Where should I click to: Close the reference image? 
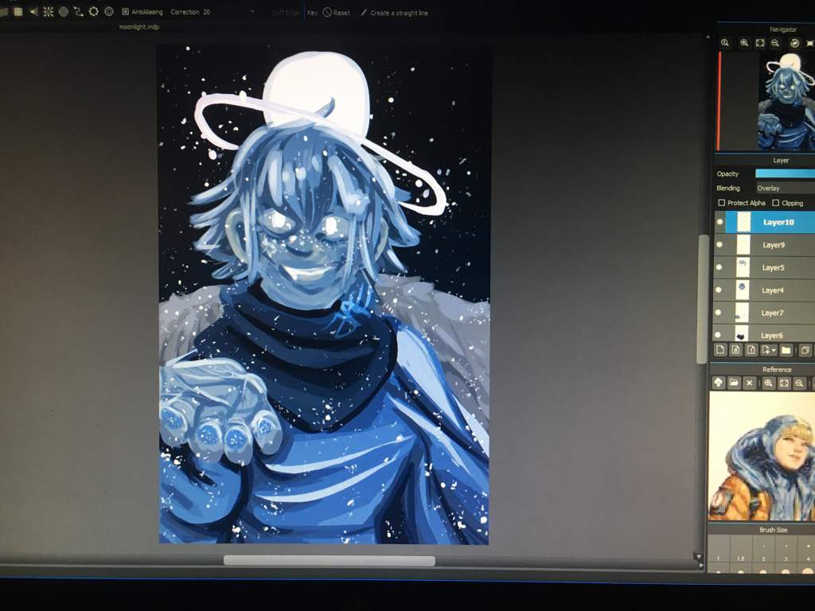pyautogui.click(x=749, y=383)
